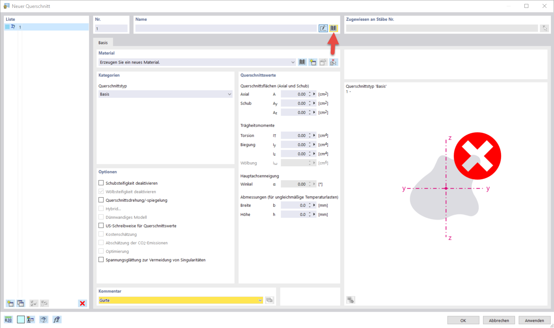The image size is (554, 328).
Task: Open the arrow menu for Az value
Action: coord(314,112)
